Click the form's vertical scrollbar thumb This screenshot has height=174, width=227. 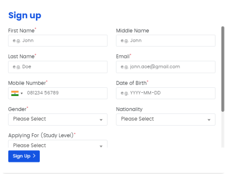pyautogui.click(x=223, y=69)
